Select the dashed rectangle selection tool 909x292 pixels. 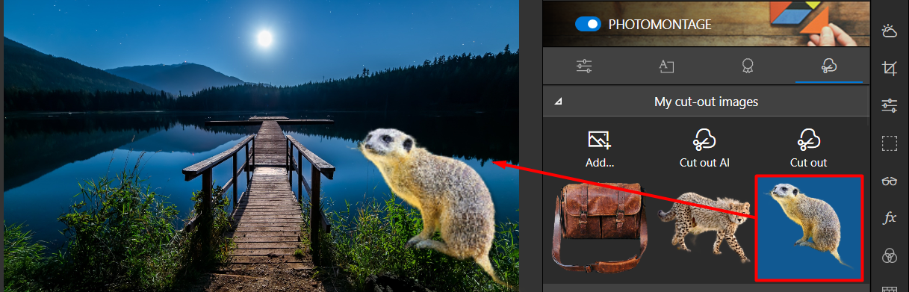[889, 143]
